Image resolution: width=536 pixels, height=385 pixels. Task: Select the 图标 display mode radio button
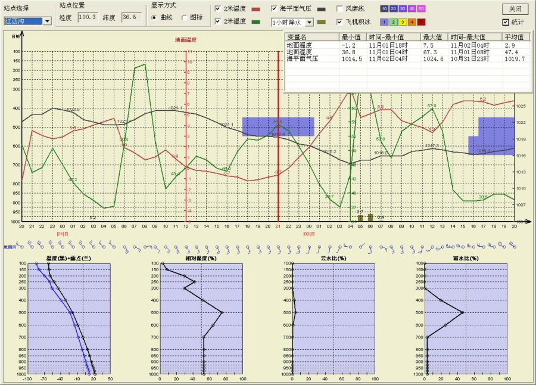(x=185, y=17)
